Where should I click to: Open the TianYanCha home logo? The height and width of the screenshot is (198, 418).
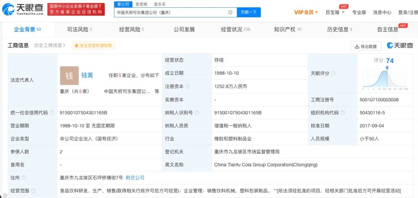[x=22, y=9]
